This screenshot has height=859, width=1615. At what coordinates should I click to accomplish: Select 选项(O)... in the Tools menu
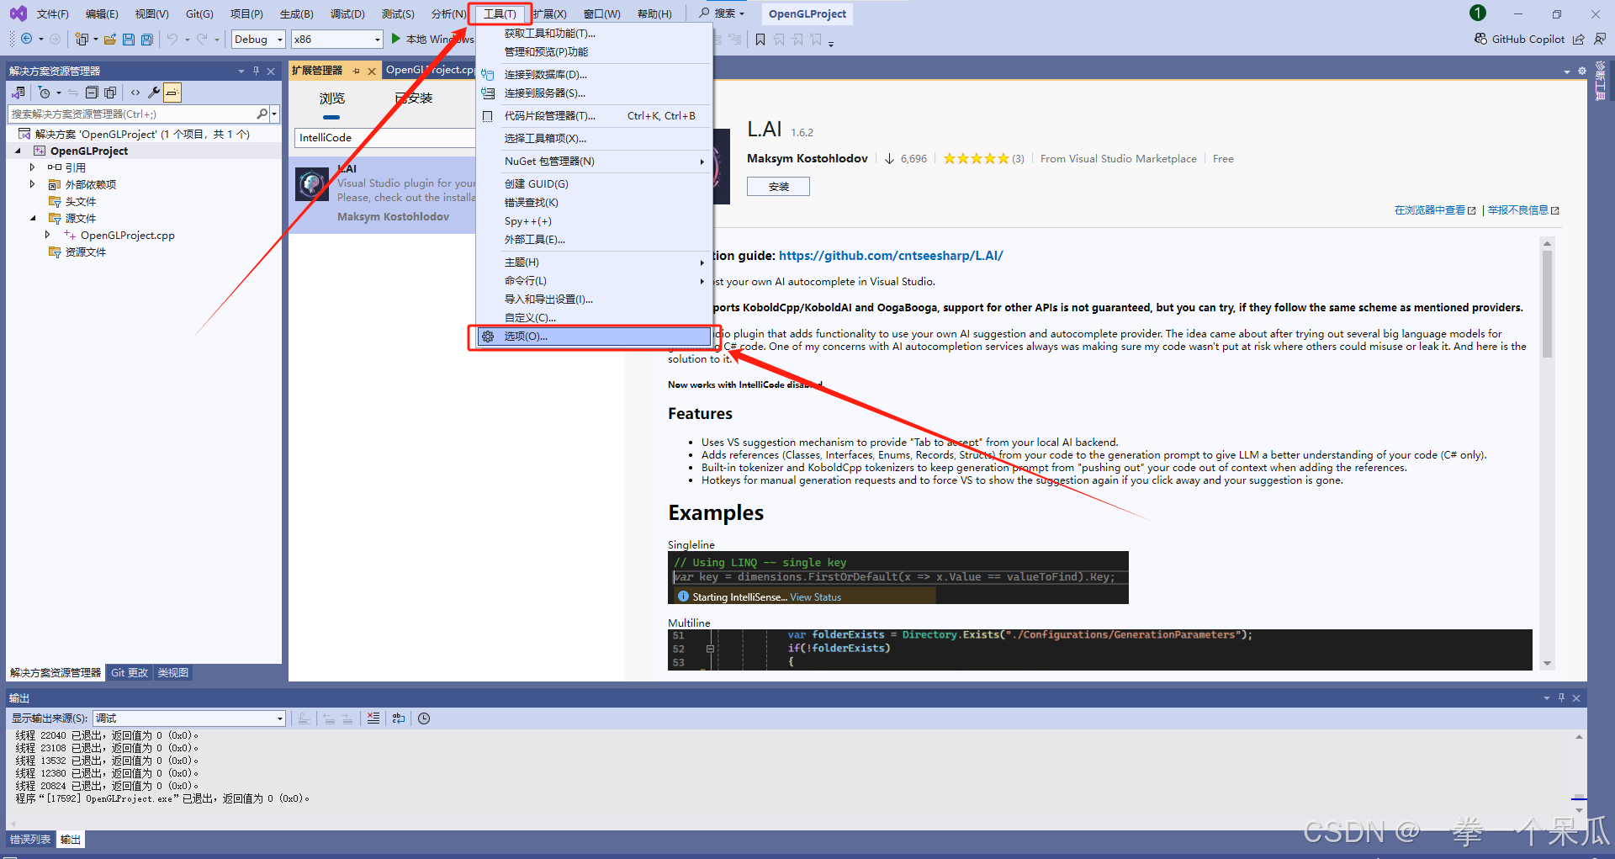coord(594,337)
